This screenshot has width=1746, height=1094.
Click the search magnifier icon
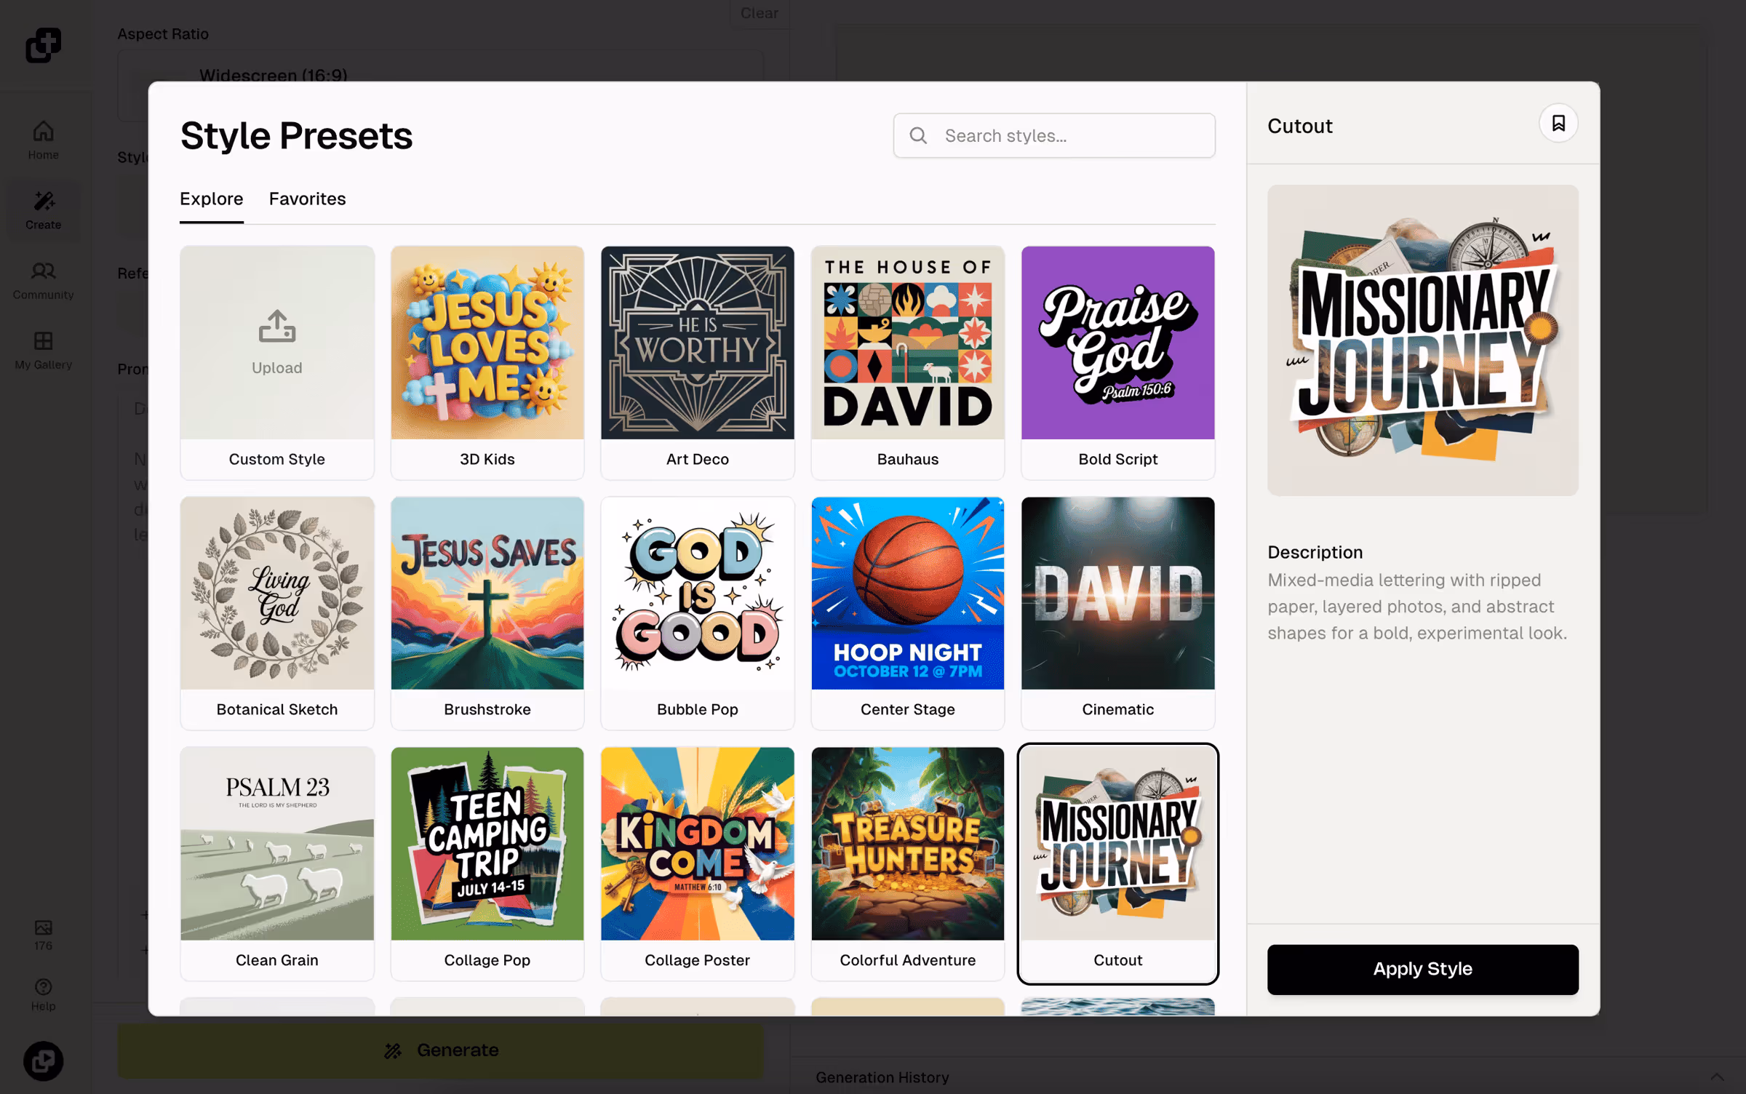(x=918, y=135)
